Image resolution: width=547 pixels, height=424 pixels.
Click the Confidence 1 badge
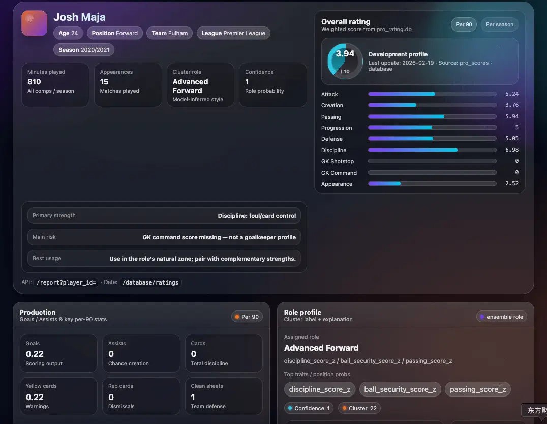(x=309, y=408)
